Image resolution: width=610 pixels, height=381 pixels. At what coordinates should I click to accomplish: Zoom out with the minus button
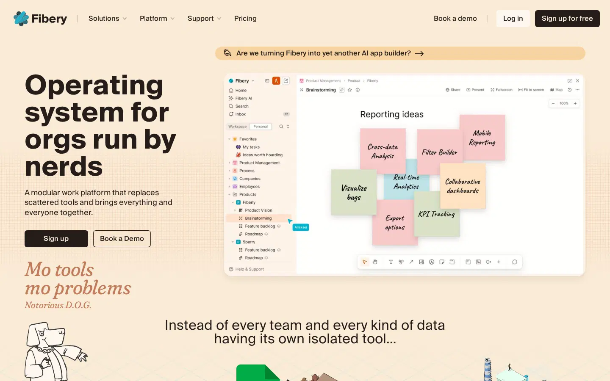[553, 103]
